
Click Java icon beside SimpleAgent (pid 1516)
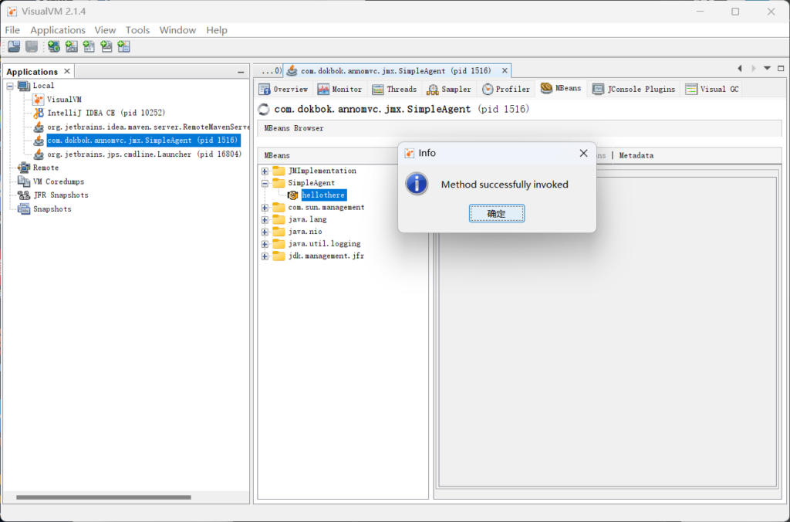click(39, 141)
